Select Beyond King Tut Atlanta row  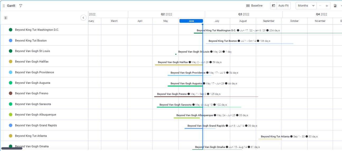pyautogui.click(x=44, y=136)
